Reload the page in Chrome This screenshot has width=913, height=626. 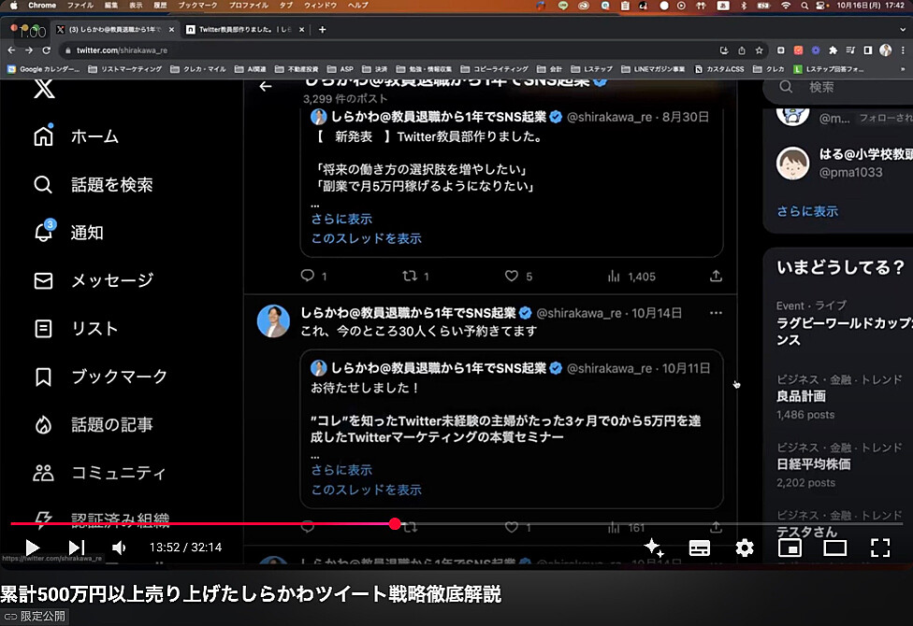[x=47, y=50]
